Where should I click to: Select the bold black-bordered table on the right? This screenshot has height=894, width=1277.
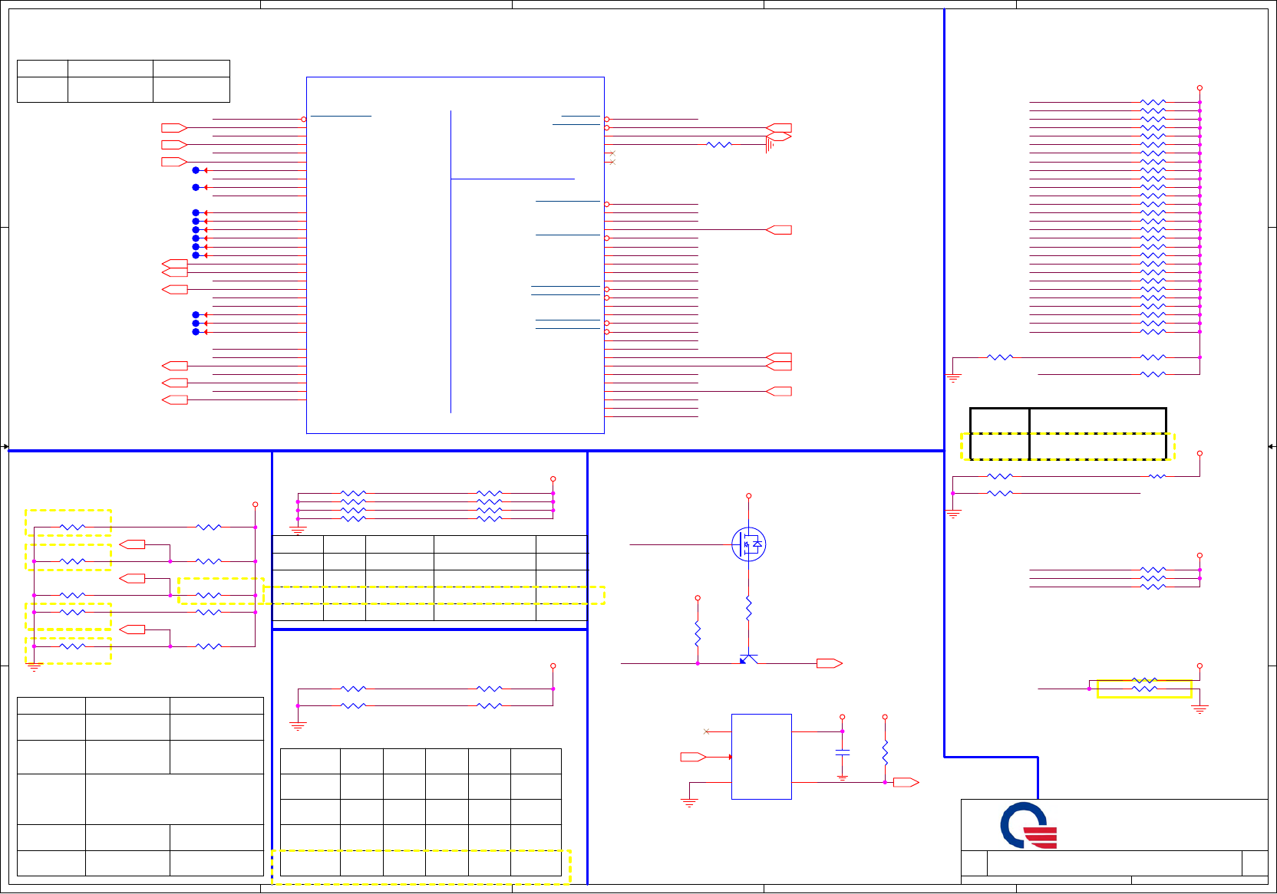(1067, 434)
